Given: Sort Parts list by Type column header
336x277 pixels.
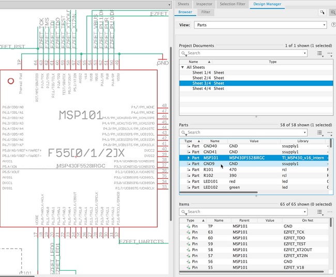Looking at the screenshot, I should pos(191,141).
